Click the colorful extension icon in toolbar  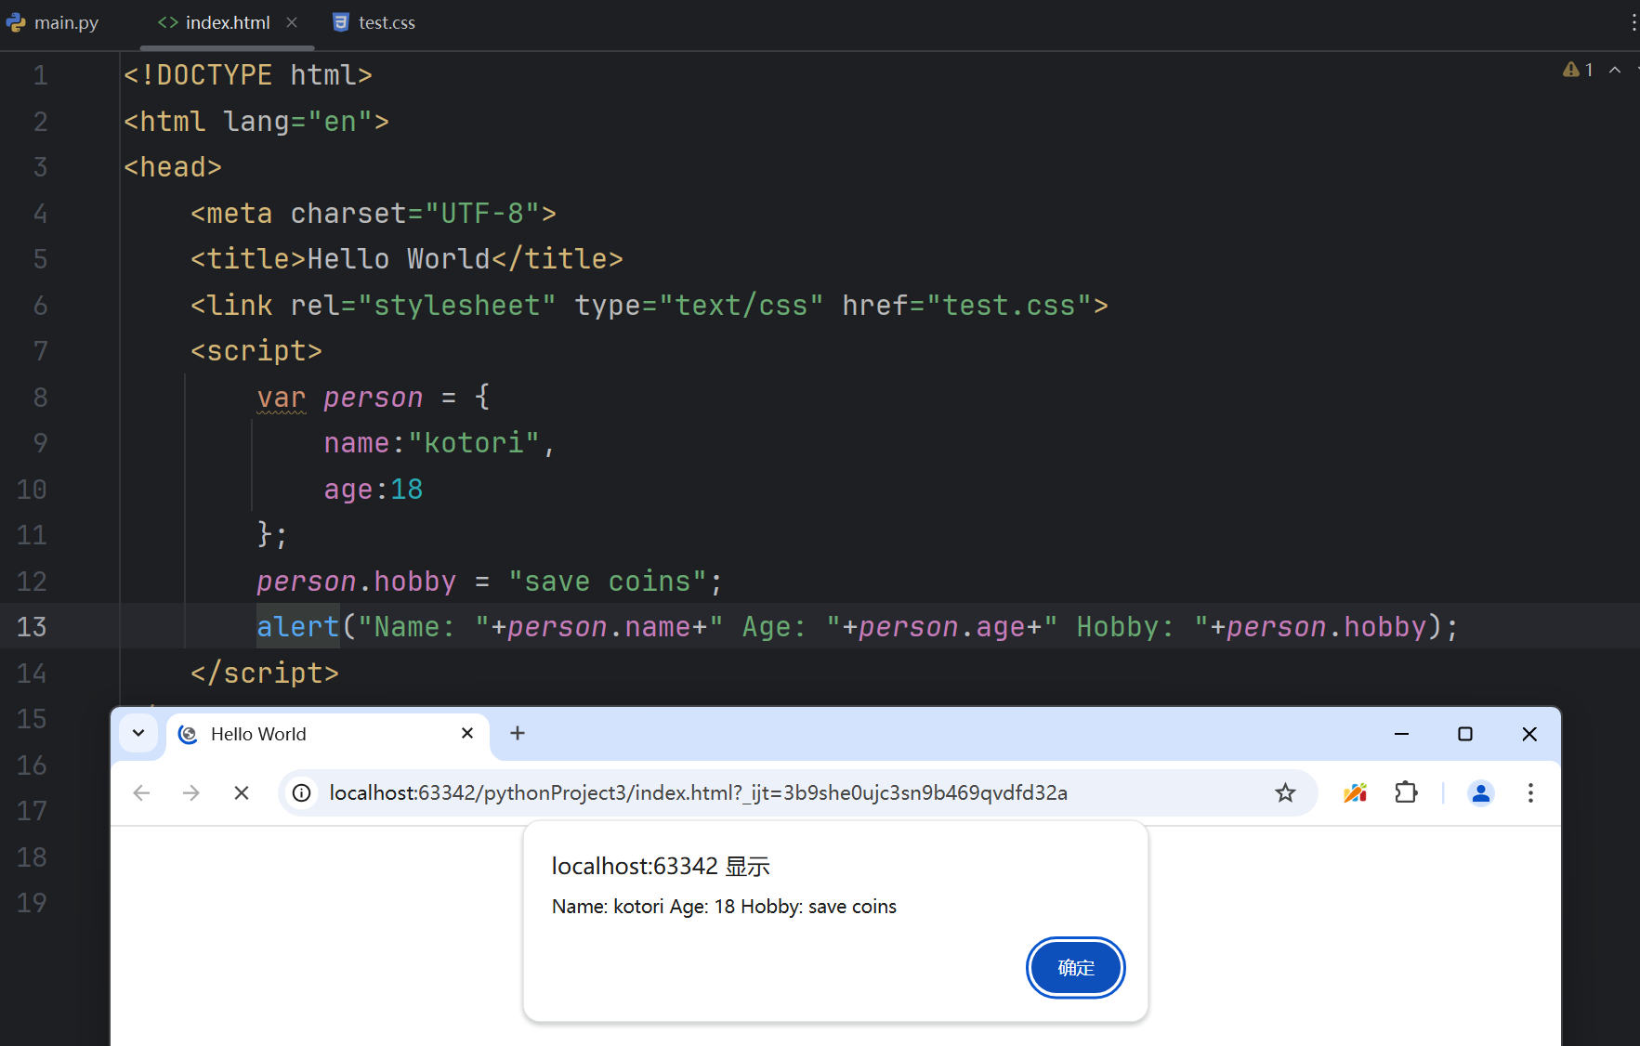1355,792
